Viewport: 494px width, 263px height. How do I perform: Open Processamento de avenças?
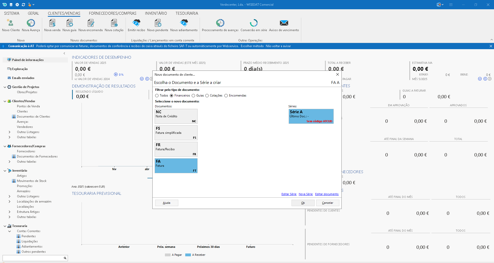click(x=220, y=23)
